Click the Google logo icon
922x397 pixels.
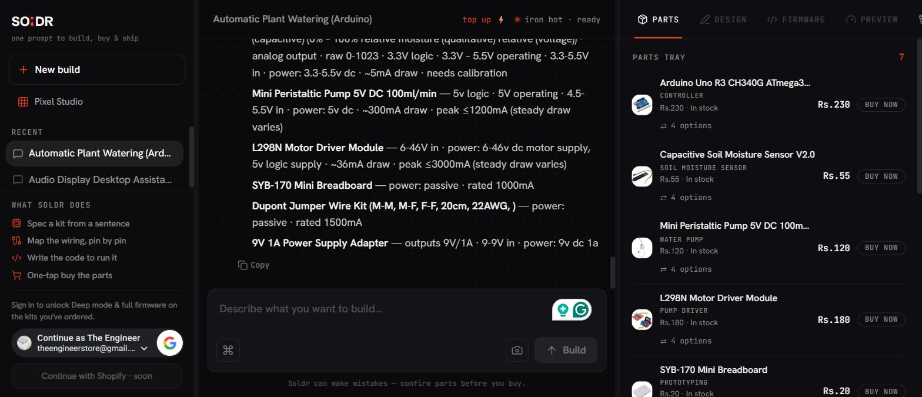170,343
